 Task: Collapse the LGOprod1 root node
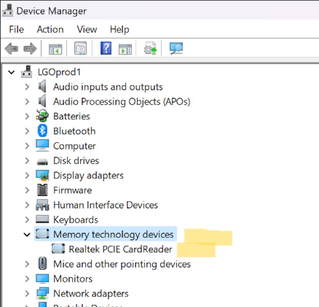tap(12, 72)
